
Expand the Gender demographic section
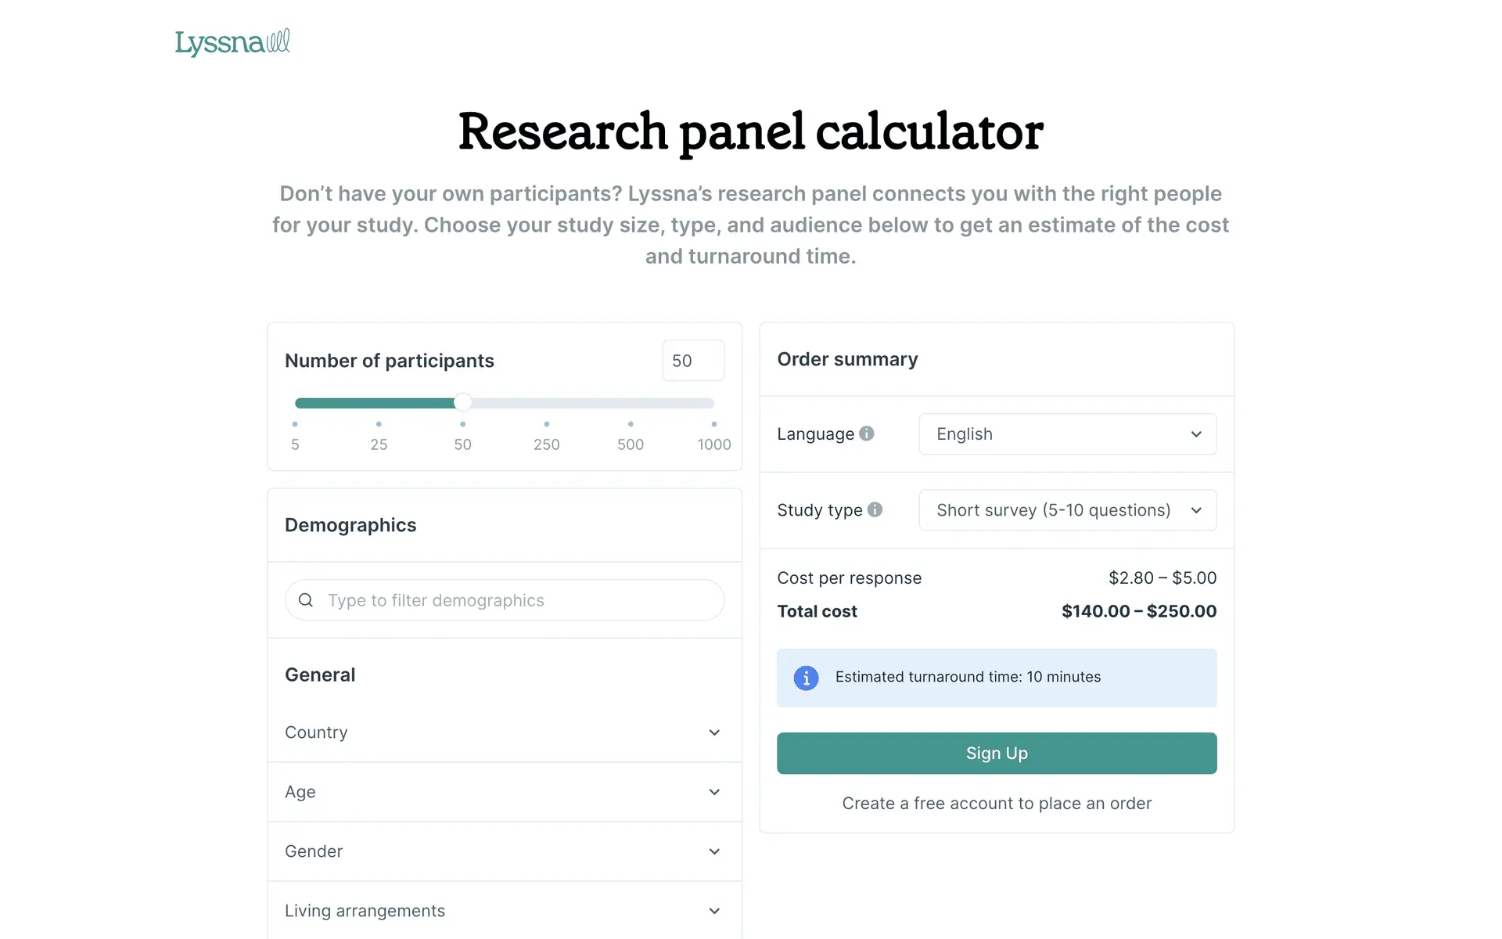(x=504, y=851)
